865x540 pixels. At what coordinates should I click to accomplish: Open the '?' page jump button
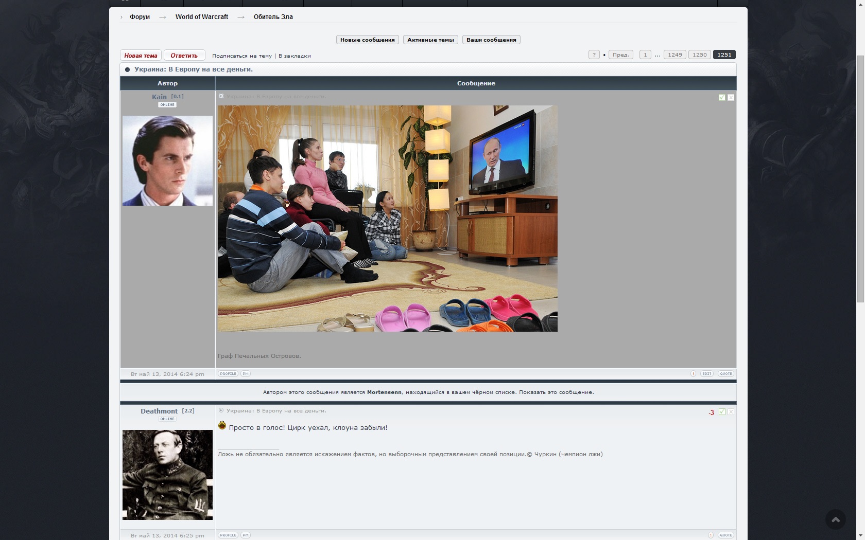coord(594,55)
